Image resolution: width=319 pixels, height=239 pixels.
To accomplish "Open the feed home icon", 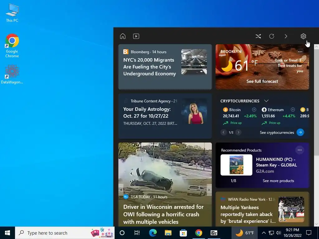I will 123,36.
